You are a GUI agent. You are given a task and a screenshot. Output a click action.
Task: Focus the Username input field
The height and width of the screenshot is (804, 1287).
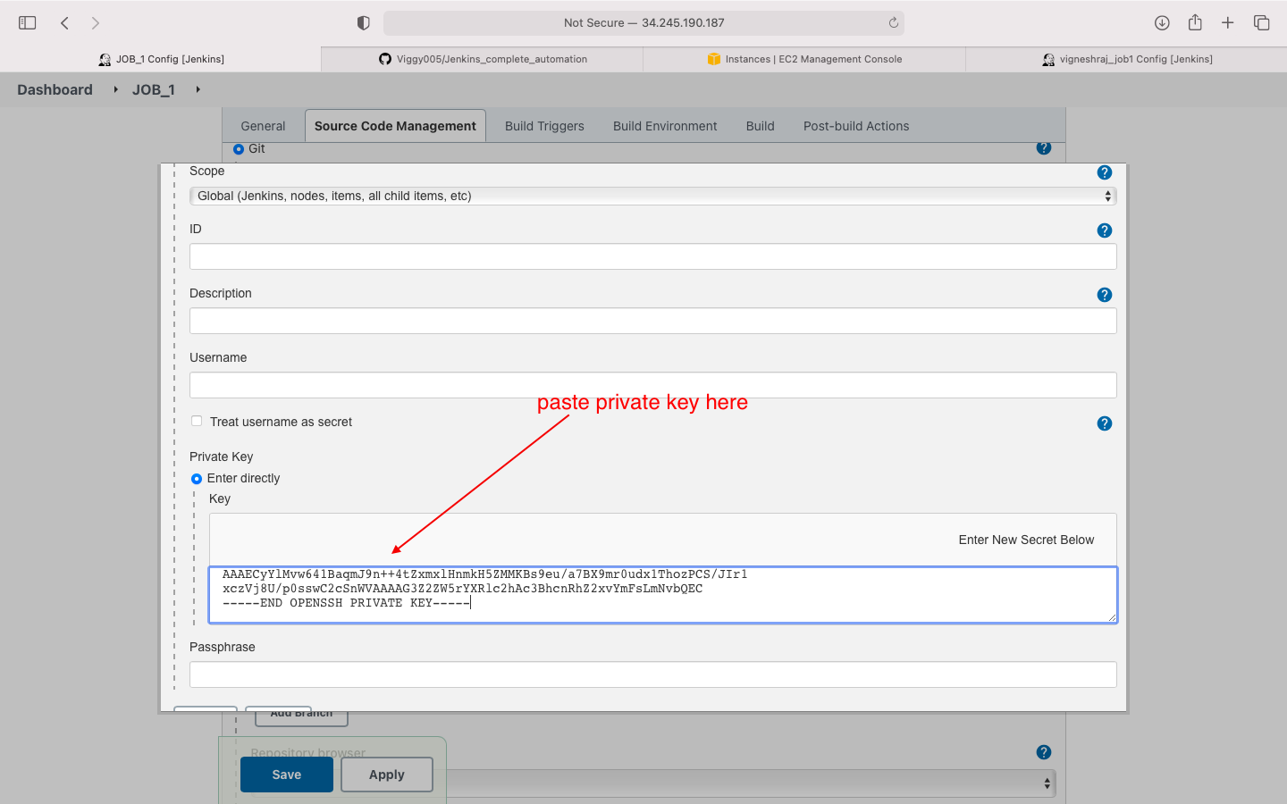pyautogui.click(x=652, y=385)
